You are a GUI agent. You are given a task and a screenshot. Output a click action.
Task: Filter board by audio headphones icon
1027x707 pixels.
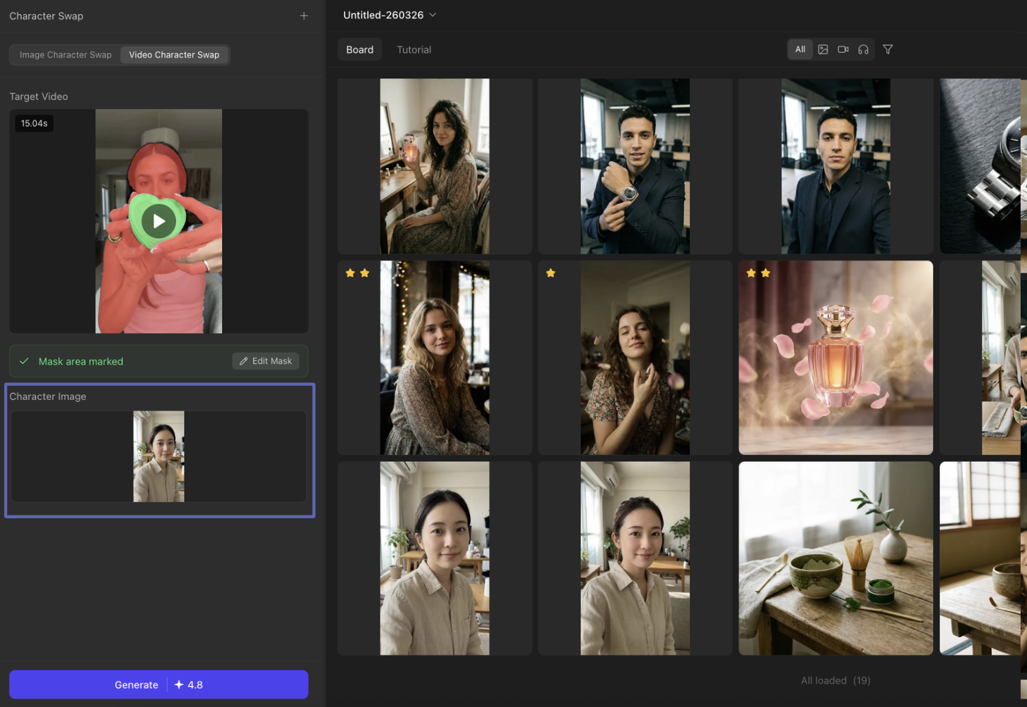[x=863, y=49]
